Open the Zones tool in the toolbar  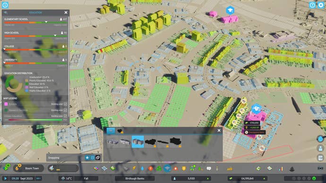coord(96,168)
